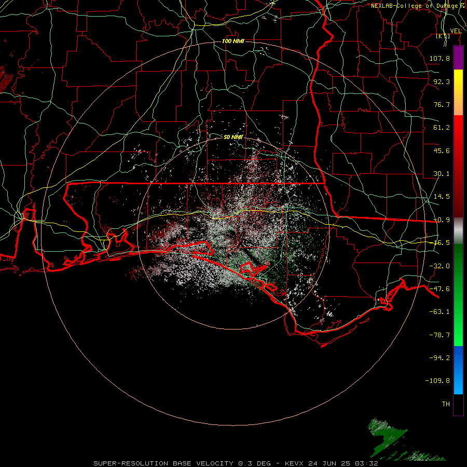Click the purple segment of the color scale
This screenshot has height=467, width=467.
pyautogui.click(x=458, y=58)
